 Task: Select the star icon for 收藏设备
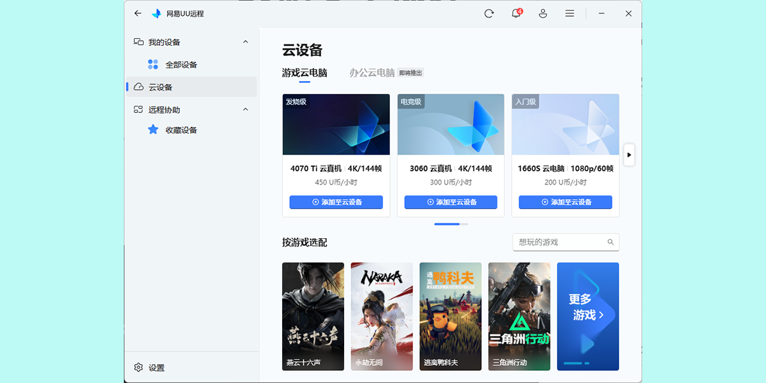(x=153, y=130)
